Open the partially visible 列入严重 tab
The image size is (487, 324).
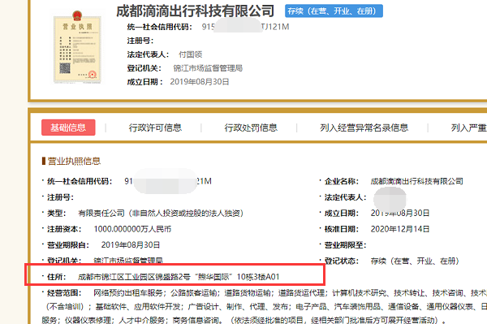(x=468, y=127)
